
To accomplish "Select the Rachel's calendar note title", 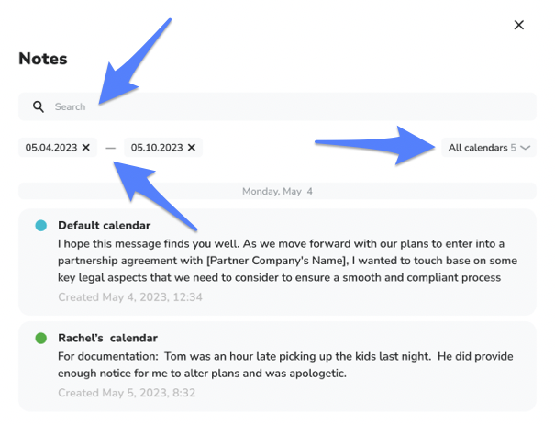I will click(107, 338).
